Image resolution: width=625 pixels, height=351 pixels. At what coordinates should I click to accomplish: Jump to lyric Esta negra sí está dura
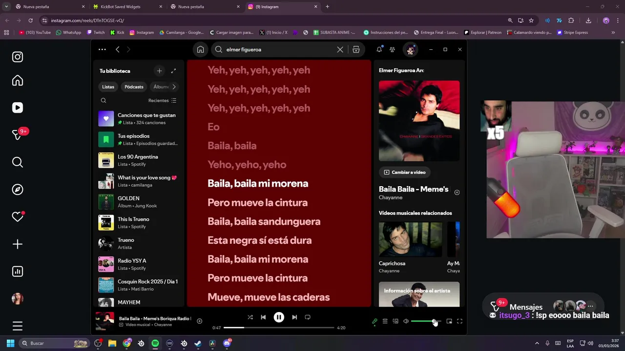coord(259,240)
